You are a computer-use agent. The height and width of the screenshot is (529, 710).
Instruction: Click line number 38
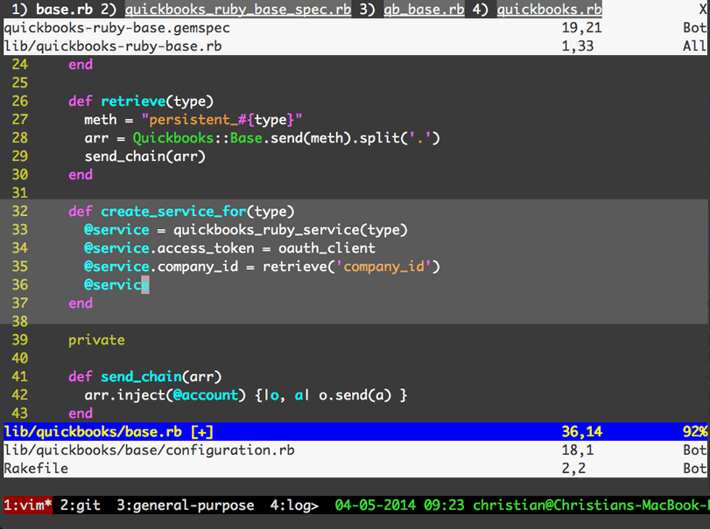point(19,322)
